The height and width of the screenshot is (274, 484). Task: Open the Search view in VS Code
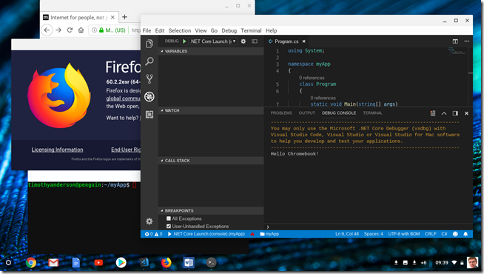(149, 61)
